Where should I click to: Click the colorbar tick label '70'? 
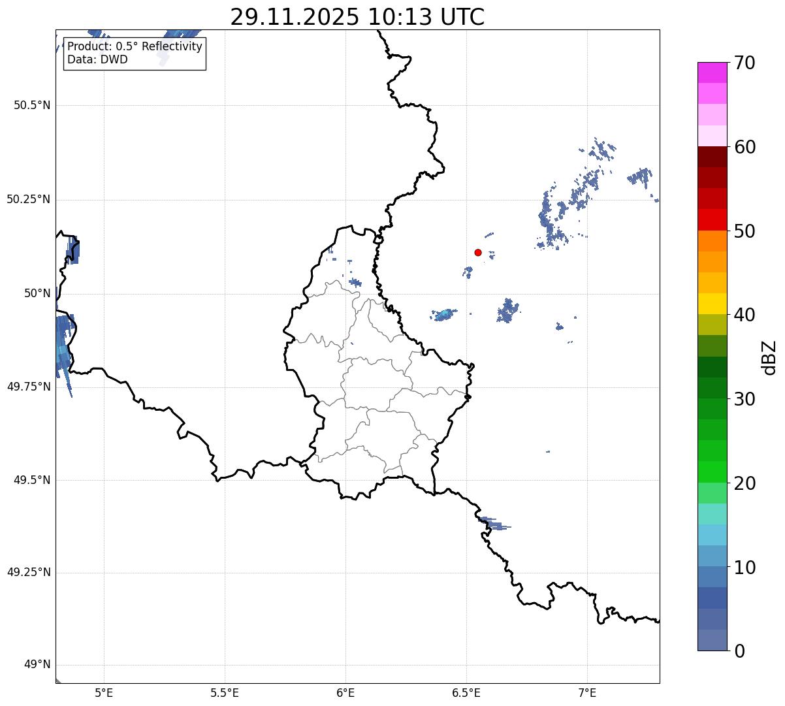click(745, 63)
